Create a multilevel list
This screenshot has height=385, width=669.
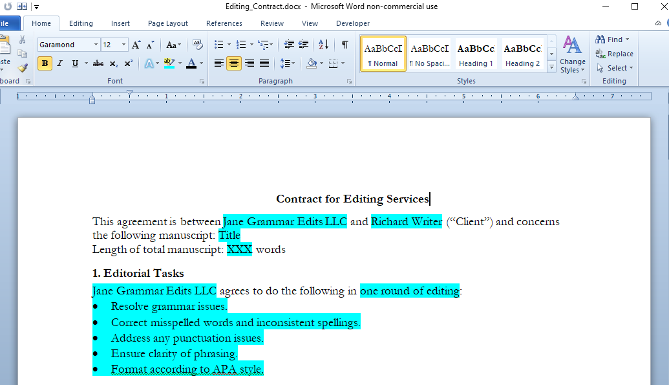(x=264, y=45)
